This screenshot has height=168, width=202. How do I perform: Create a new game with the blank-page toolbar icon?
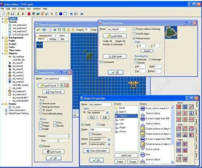pyautogui.click(x=4, y=14)
